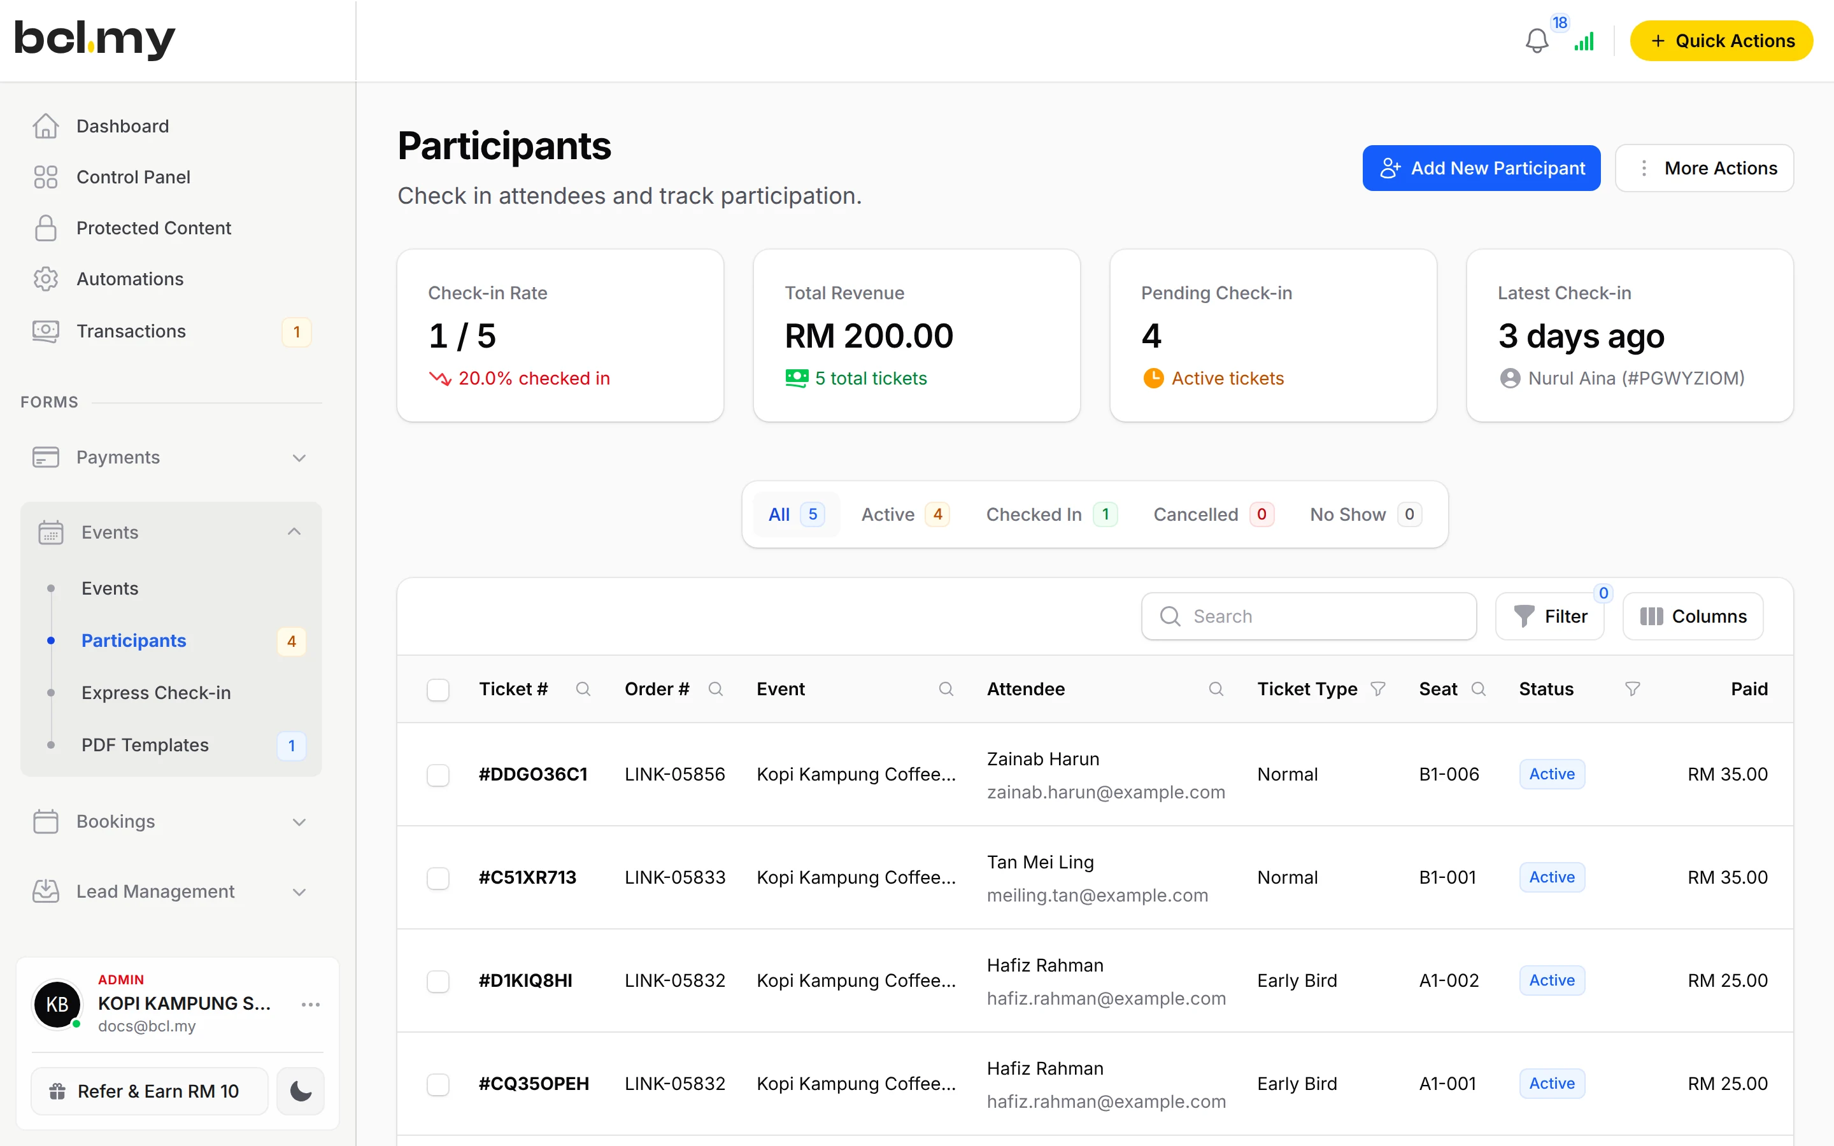This screenshot has width=1834, height=1146.
Task: Click the Automations gear icon
Action: [x=45, y=279]
